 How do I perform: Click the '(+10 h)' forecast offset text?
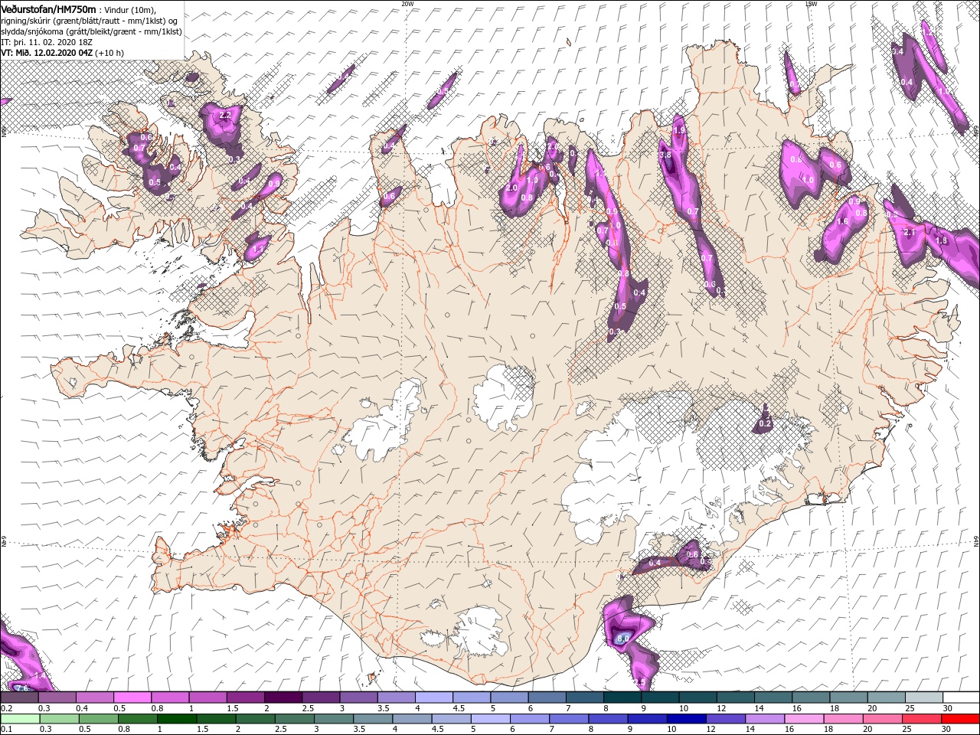pyautogui.click(x=110, y=54)
